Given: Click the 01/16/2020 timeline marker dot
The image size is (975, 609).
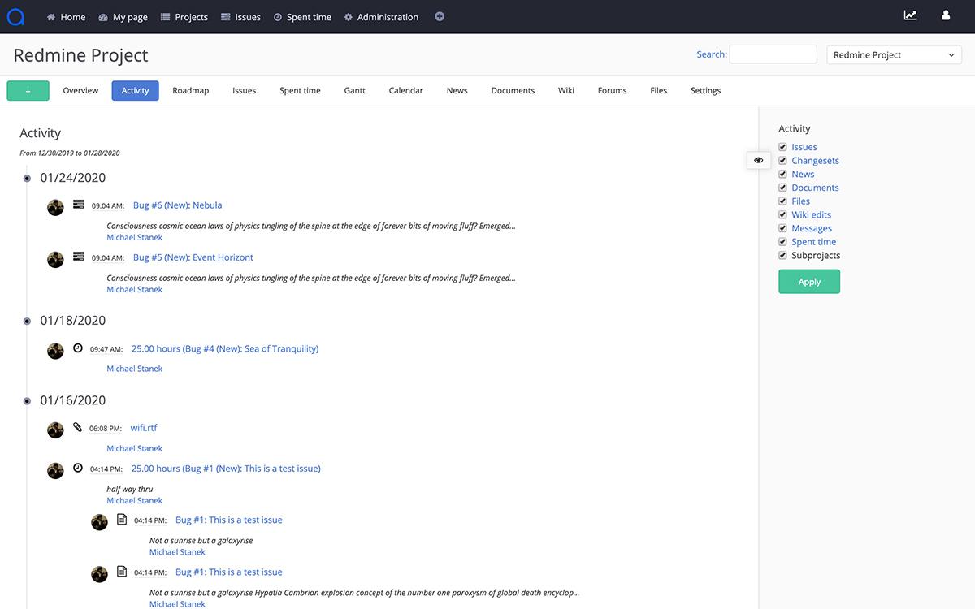Looking at the screenshot, I should point(27,400).
